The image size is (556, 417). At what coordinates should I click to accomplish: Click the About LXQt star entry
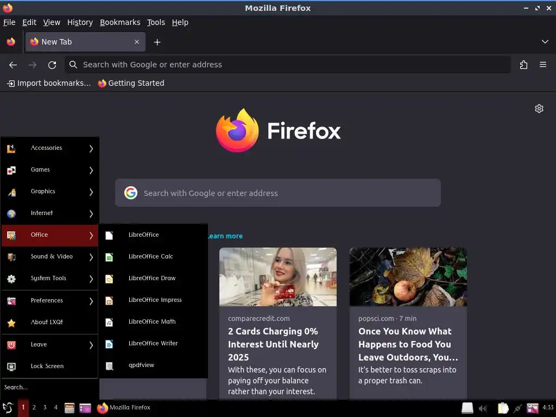point(49,323)
